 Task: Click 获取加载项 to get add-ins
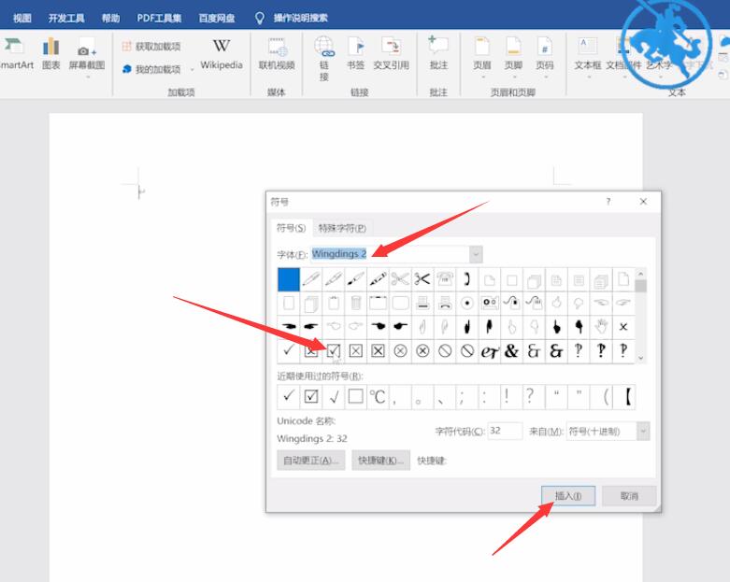click(151, 47)
